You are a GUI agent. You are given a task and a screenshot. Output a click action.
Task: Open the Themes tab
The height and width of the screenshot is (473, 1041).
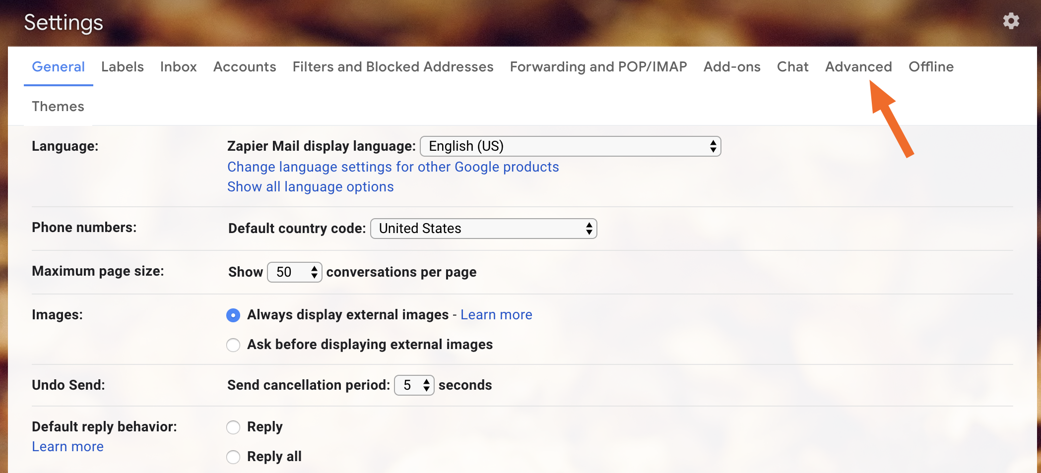pos(58,107)
